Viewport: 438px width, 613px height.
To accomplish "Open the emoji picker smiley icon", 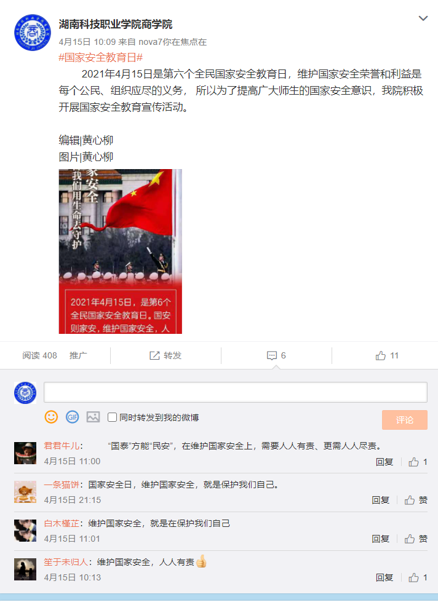I will [51, 417].
